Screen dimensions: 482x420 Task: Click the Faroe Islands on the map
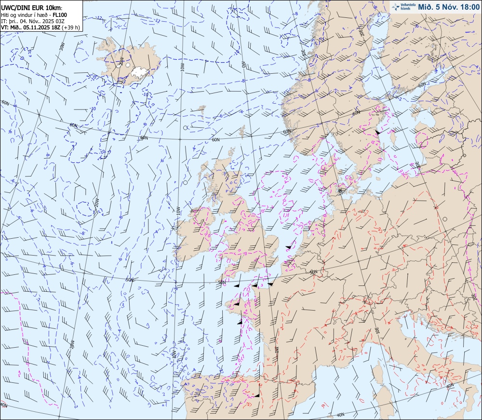(x=202, y=111)
